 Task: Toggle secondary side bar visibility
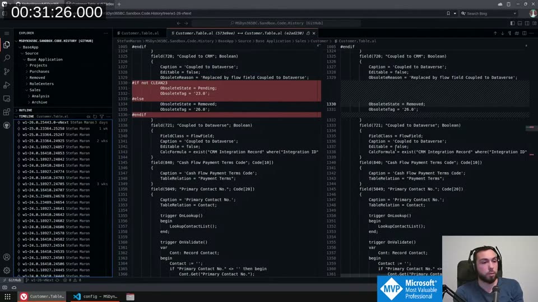pos(527,23)
